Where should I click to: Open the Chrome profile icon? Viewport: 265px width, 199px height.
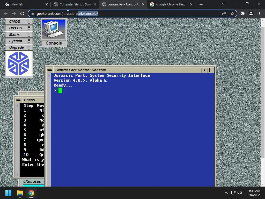click(251, 13)
